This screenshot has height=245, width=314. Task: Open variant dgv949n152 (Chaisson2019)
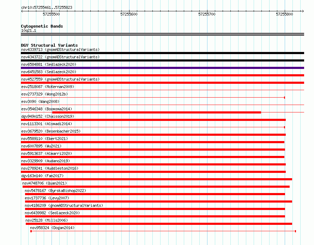48,116
